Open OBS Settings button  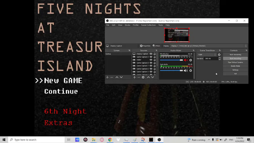(235, 70)
